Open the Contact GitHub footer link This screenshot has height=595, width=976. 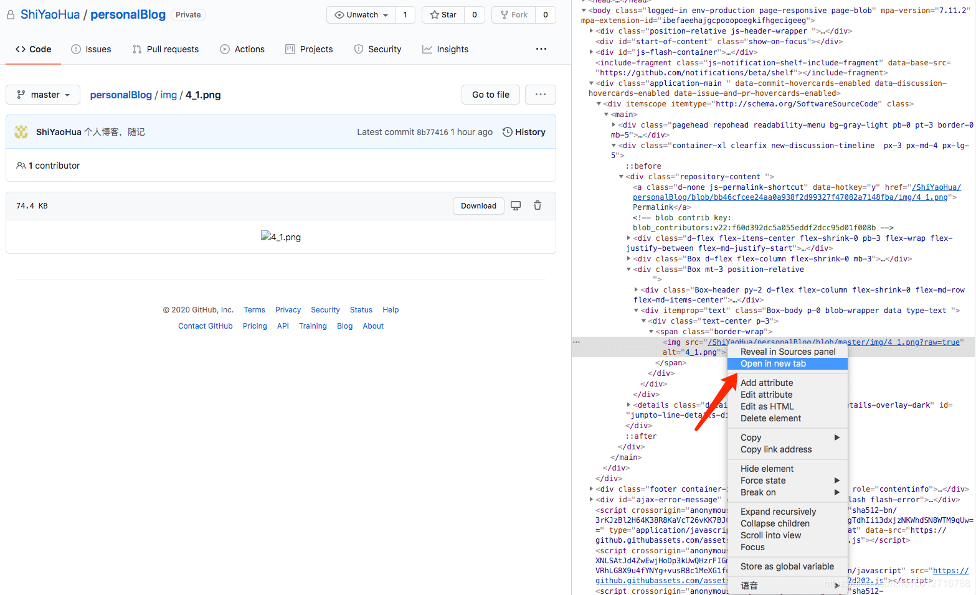click(206, 326)
